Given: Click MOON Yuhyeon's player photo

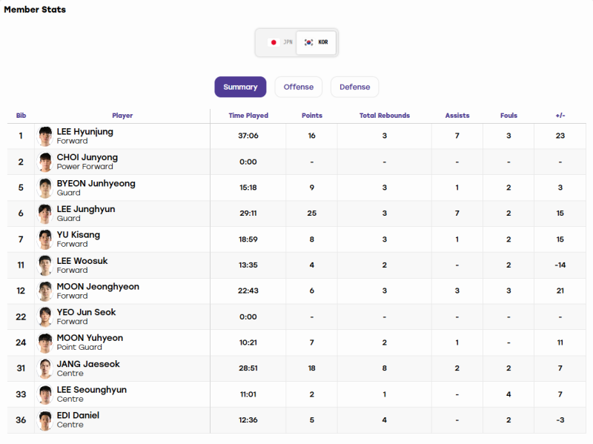Looking at the screenshot, I should tap(45, 342).
